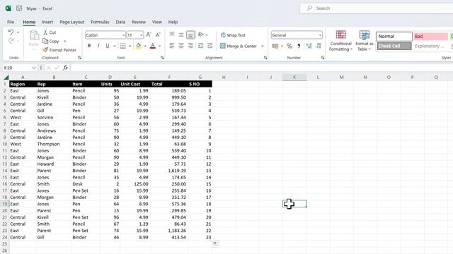Open the font name Calibri dropdown
453x254 pixels.
click(x=123, y=35)
